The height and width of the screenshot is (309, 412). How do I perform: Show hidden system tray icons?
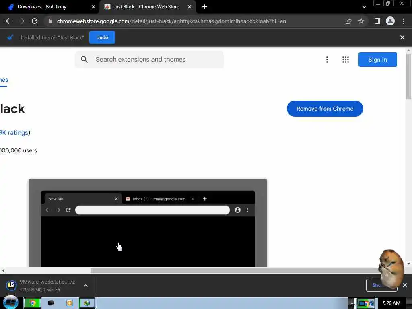click(x=351, y=303)
